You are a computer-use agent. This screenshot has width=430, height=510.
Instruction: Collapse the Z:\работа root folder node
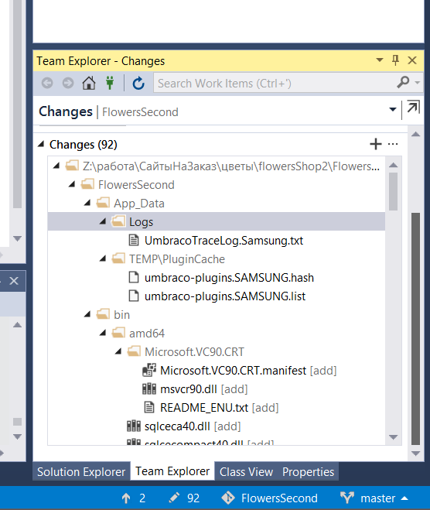click(56, 166)
